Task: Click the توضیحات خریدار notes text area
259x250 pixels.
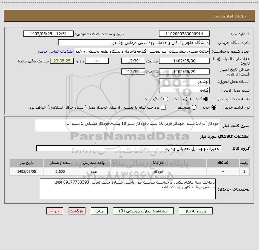Action: point(127,189)
